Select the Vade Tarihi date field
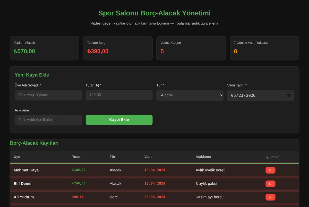 [x=261, y=95]
